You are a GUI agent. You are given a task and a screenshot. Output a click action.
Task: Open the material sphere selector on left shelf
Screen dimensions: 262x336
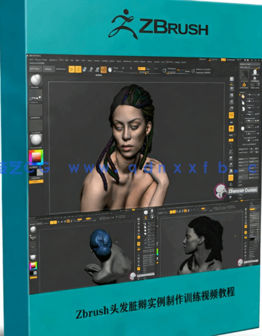point(36,140)
